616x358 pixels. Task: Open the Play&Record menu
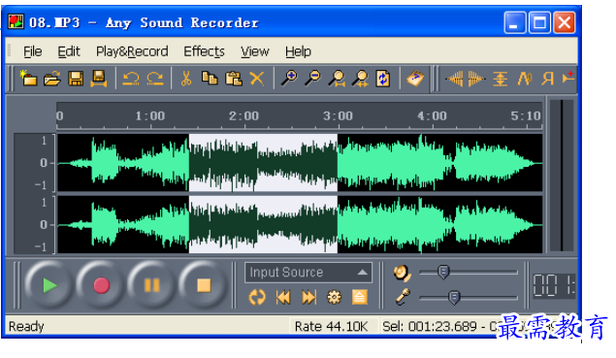point(132,51)
